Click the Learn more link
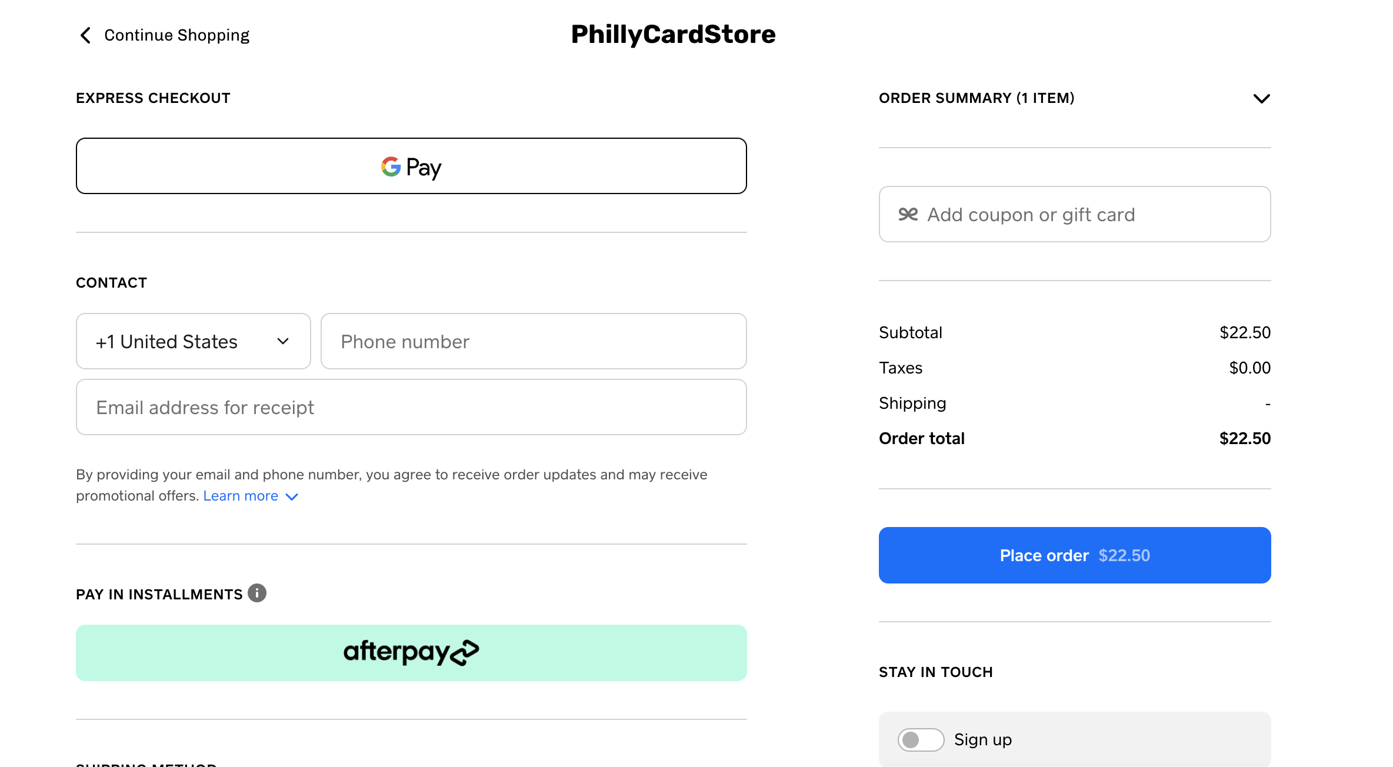The width and height of the screenshot is (1393, 767). pyautogui.click(x=241, y=496)
